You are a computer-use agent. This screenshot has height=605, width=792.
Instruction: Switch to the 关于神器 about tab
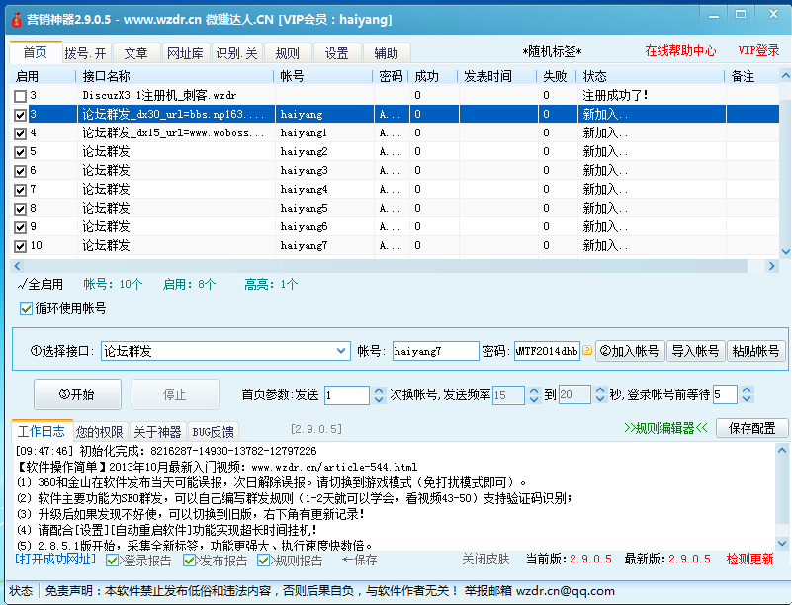pyautogui.click(x=157, y=431)
